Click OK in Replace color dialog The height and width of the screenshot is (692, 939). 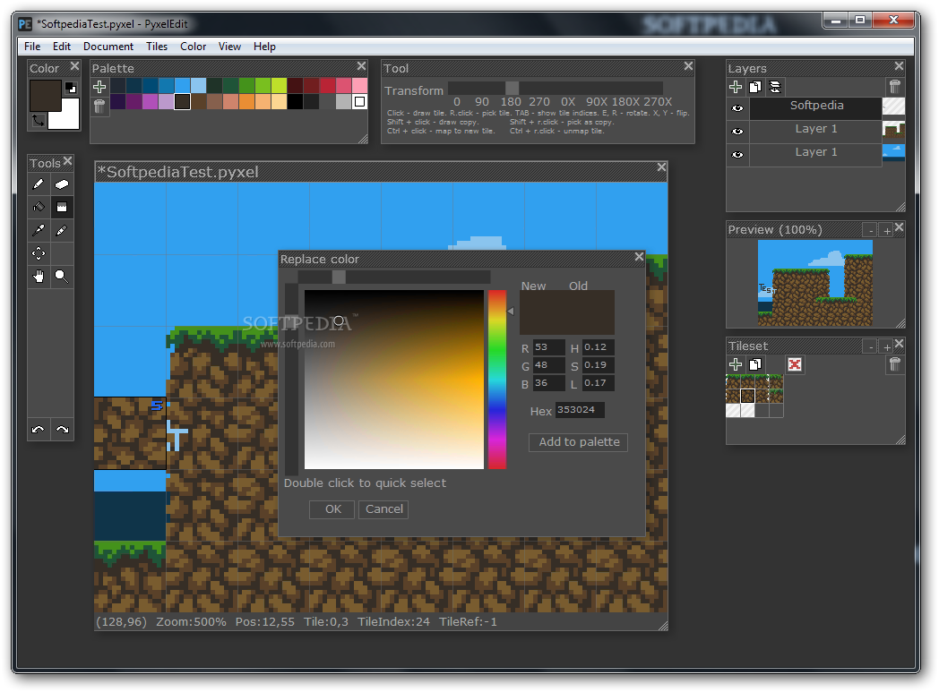point(333,509)
